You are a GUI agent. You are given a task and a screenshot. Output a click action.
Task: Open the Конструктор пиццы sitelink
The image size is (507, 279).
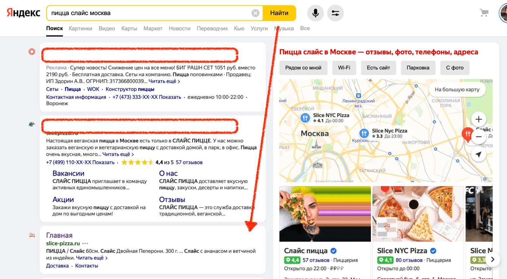tap(130, 89)
